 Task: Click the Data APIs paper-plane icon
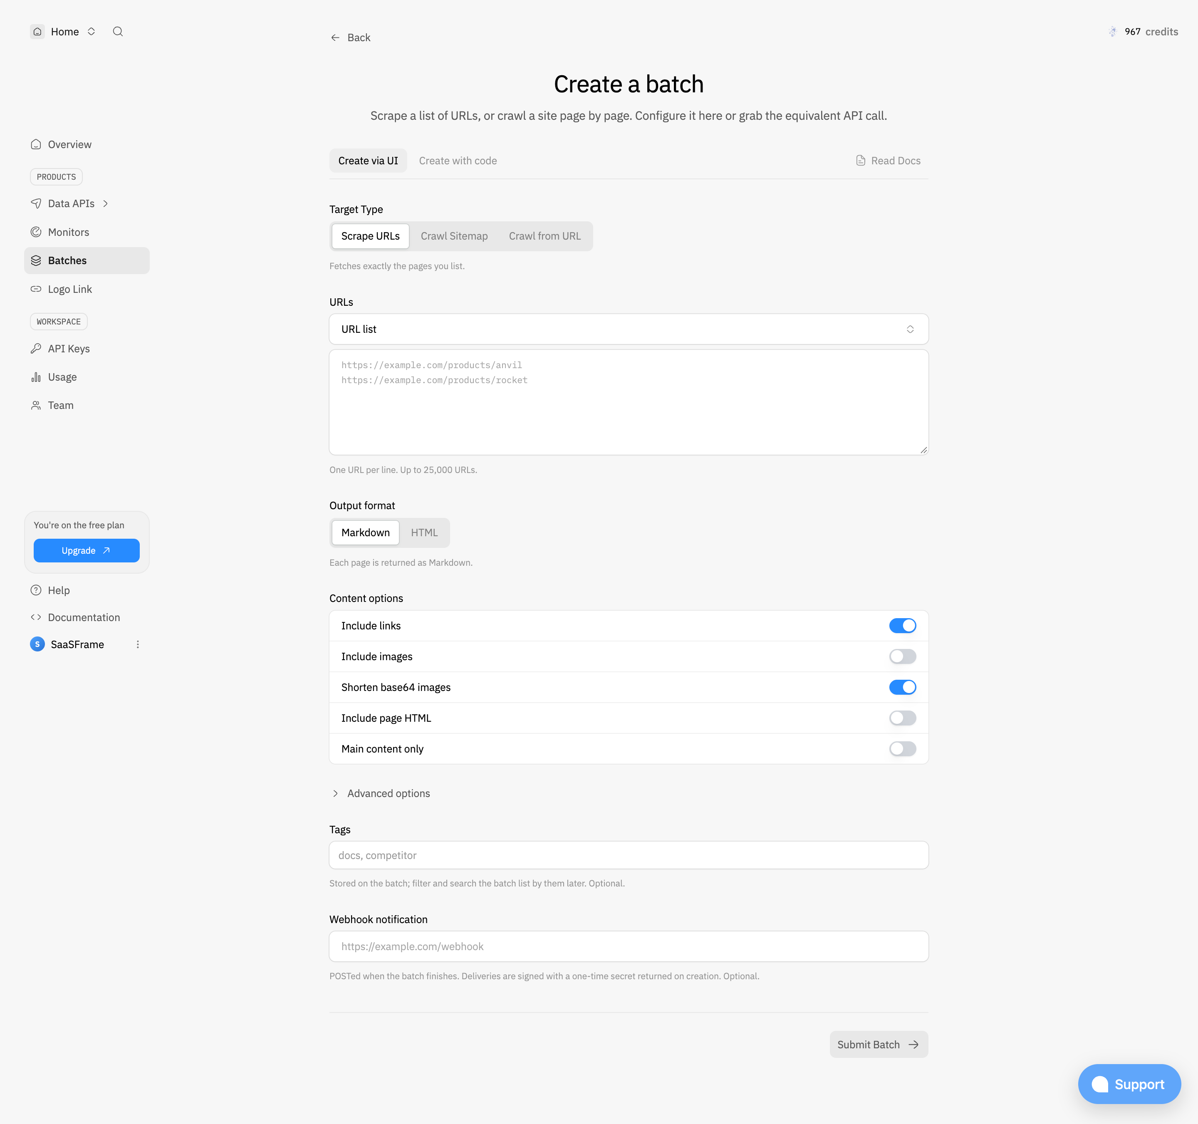(x=36, y=204)
